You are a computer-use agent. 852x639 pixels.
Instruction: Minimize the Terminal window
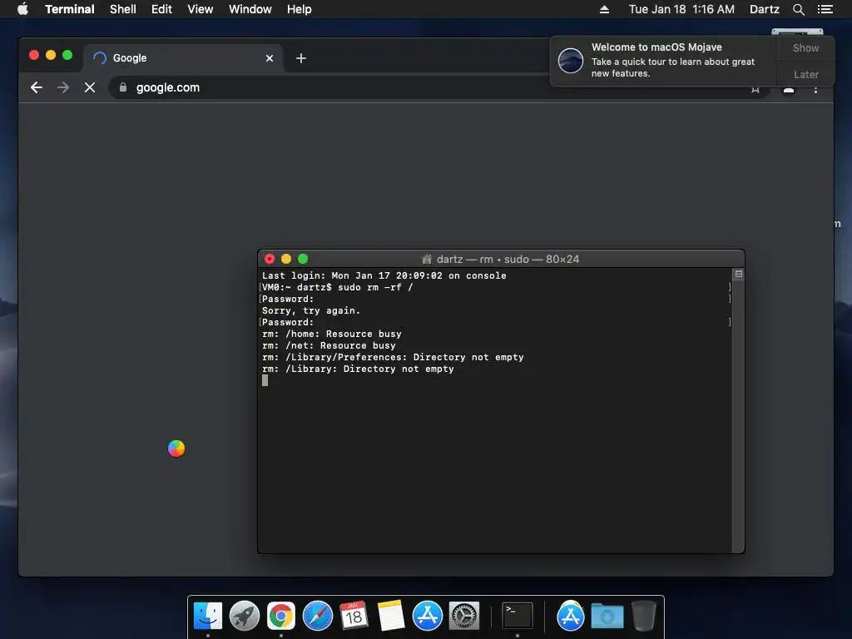(x=286, y=260)
